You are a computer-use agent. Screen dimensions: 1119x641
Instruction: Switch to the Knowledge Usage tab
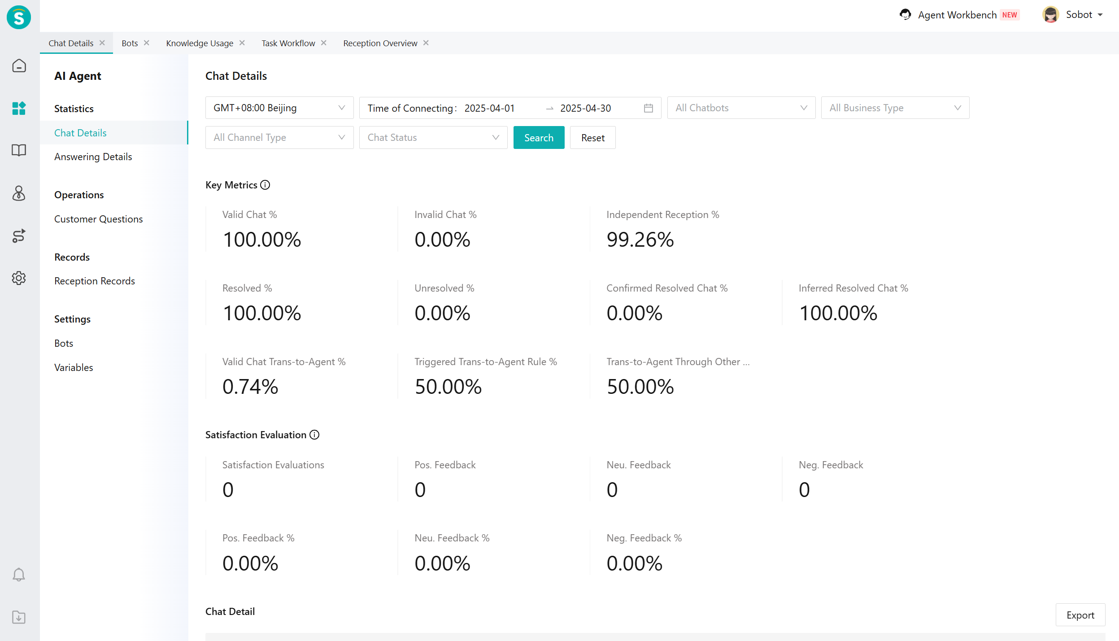click(x=200, y=43)
